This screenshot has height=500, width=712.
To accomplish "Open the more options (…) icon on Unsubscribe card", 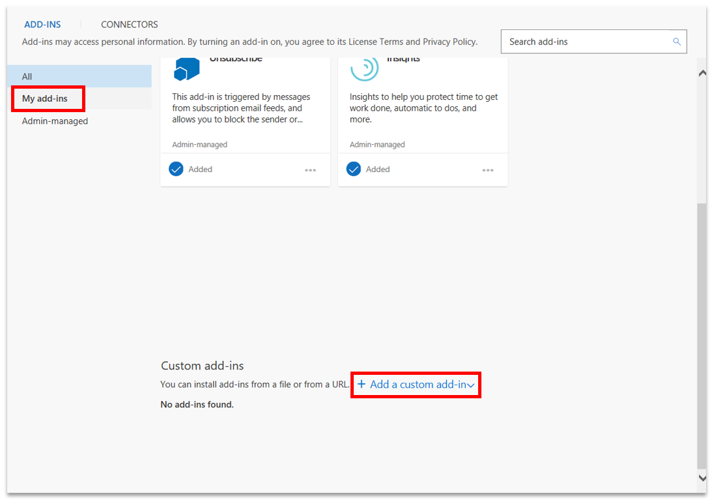I will click(x=311, y=169).
